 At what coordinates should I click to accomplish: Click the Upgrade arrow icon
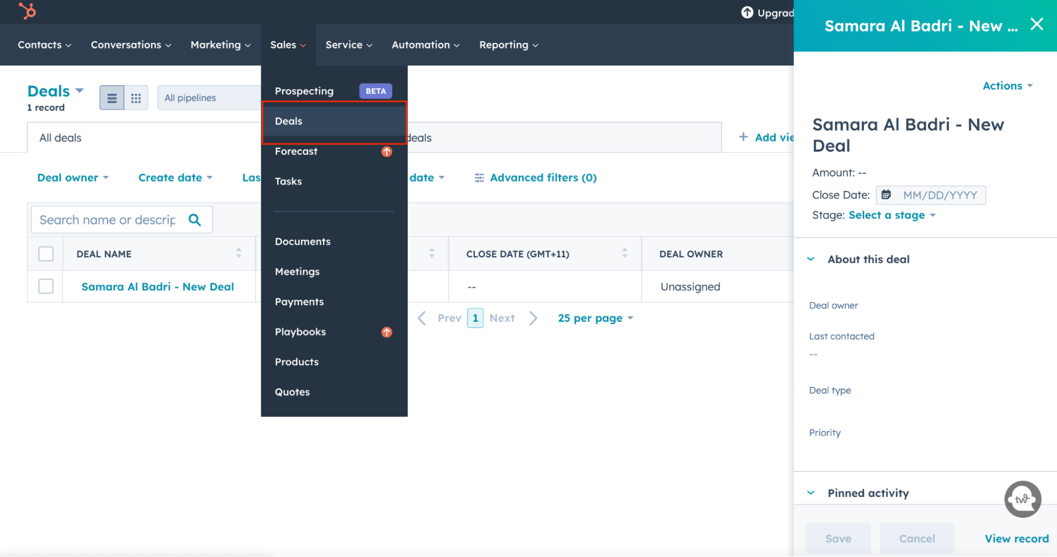click(747, 12)
